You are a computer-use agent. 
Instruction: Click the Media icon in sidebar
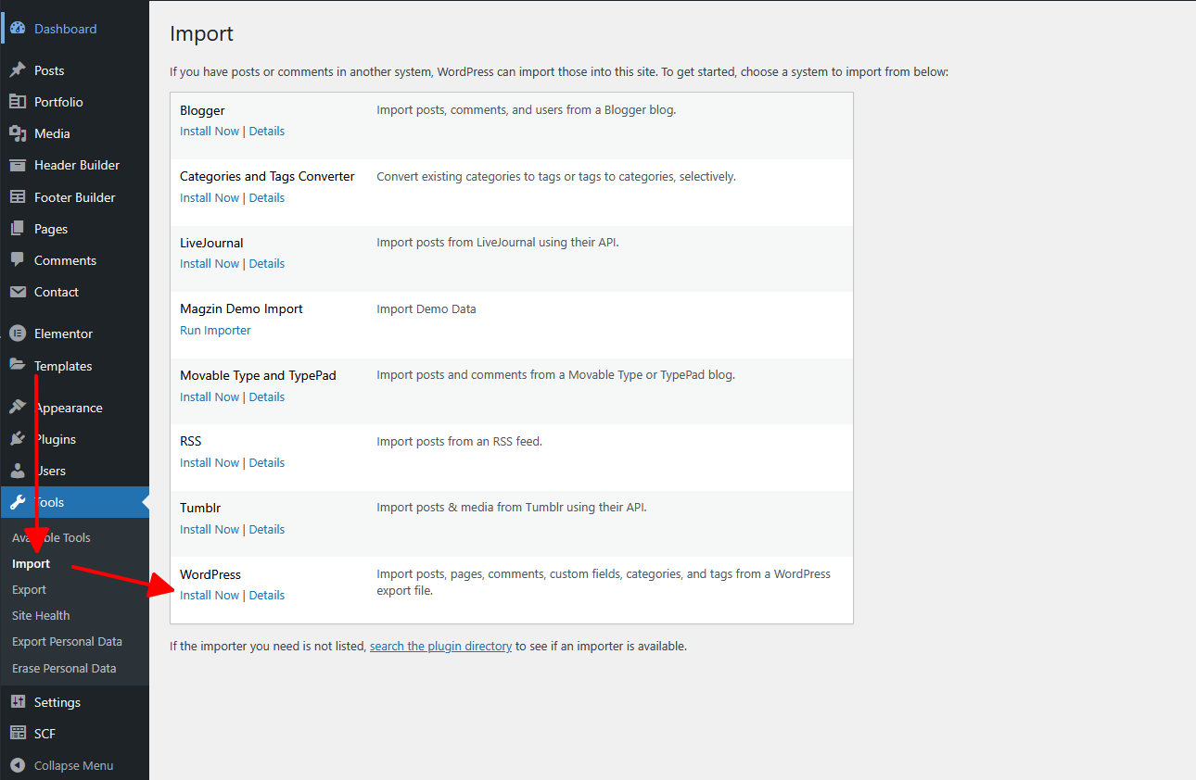click(18, 133)
